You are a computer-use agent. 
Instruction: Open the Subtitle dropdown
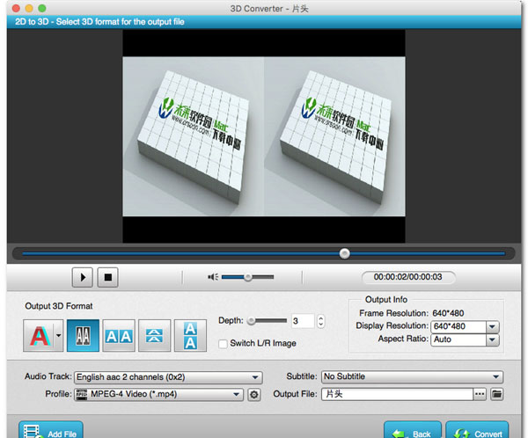click(x=412, y=376)
